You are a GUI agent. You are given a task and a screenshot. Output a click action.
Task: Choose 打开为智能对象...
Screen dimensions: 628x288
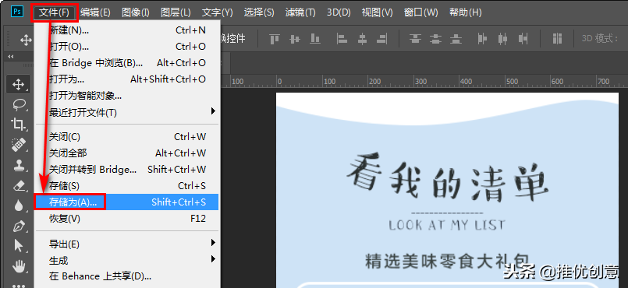[x=126, y=96]
